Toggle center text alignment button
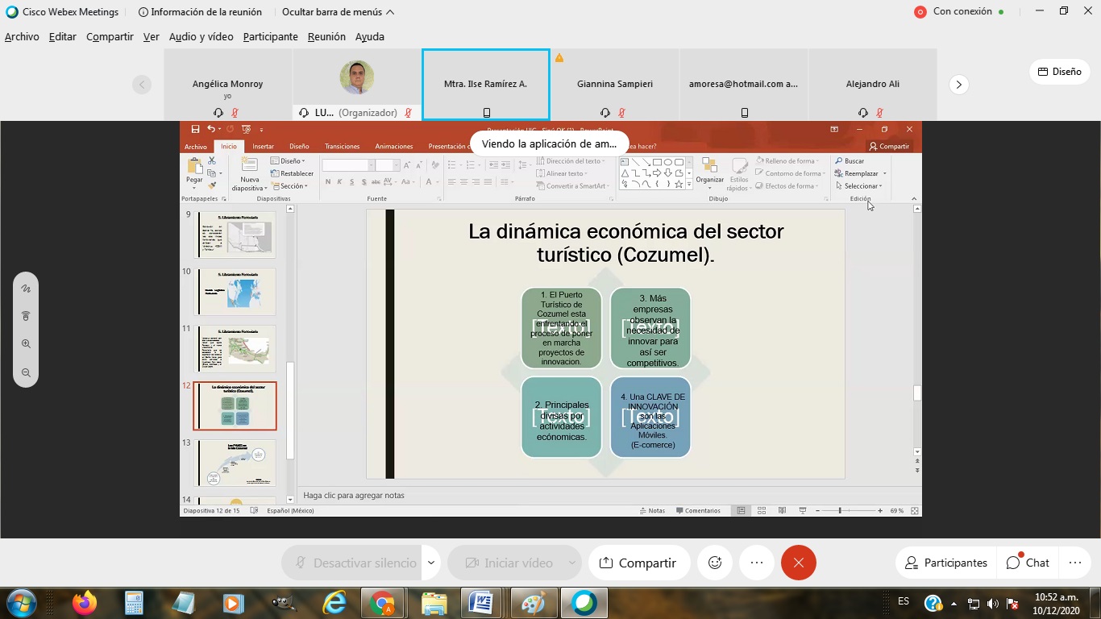This screenshot has width=1101, height=619. (x=463, y=182)
